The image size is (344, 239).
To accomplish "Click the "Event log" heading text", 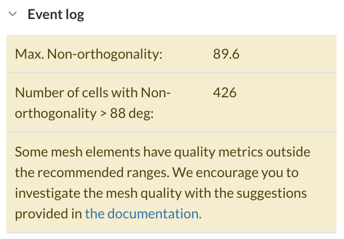I will (x=55, y=15).
